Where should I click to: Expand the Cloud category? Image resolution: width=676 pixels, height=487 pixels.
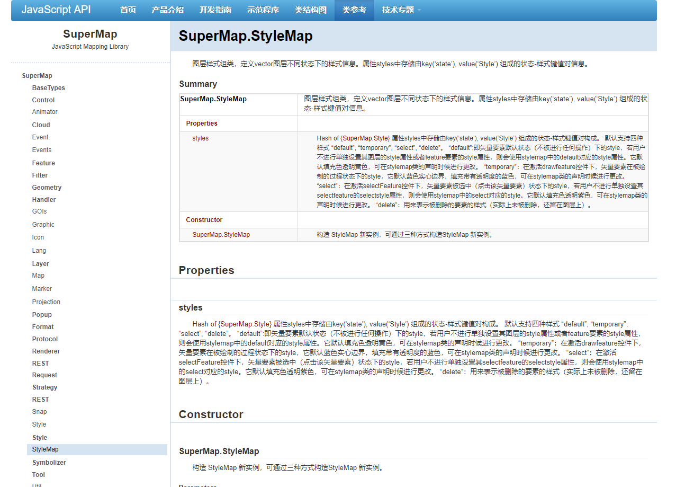click(x=41, y=125)
